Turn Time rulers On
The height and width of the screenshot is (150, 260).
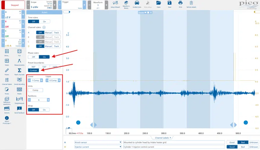click(44, 22)
